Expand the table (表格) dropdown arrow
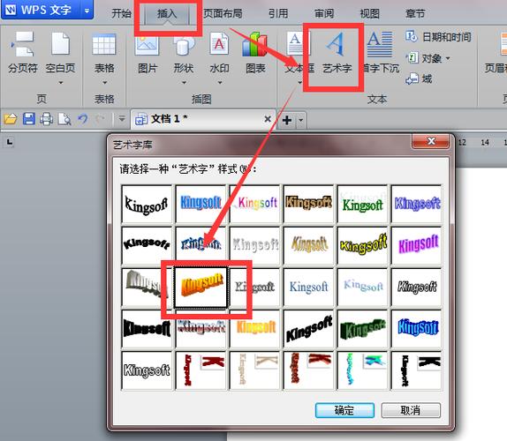 [104, 83]
